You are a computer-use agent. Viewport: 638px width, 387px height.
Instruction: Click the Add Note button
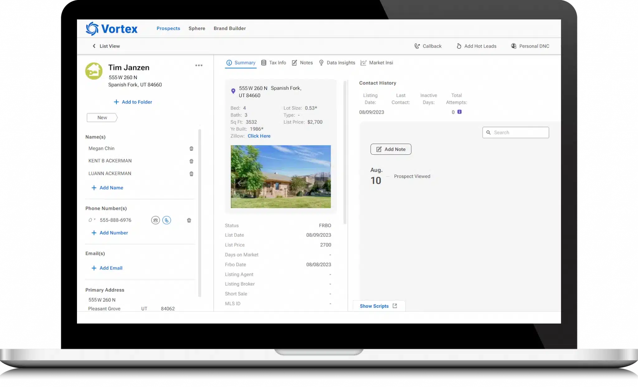click(x=391, y=149)
